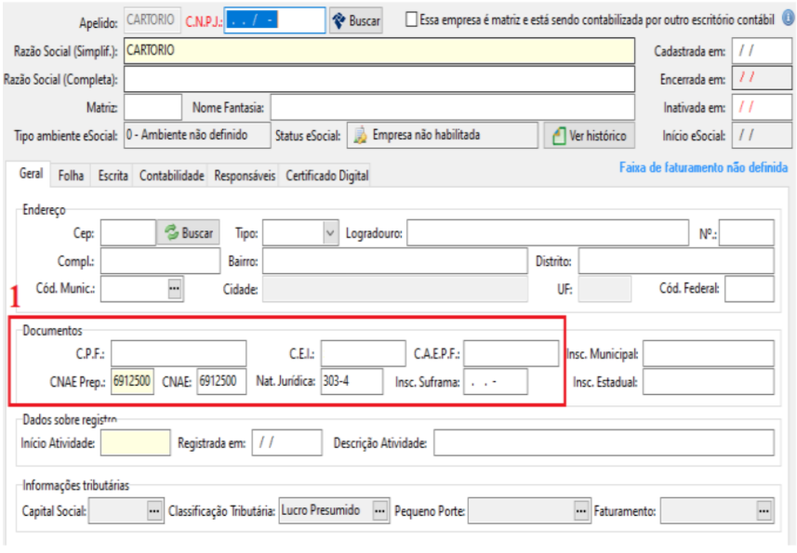
Task: Click the Cep input field
Action: pos(128,233)
